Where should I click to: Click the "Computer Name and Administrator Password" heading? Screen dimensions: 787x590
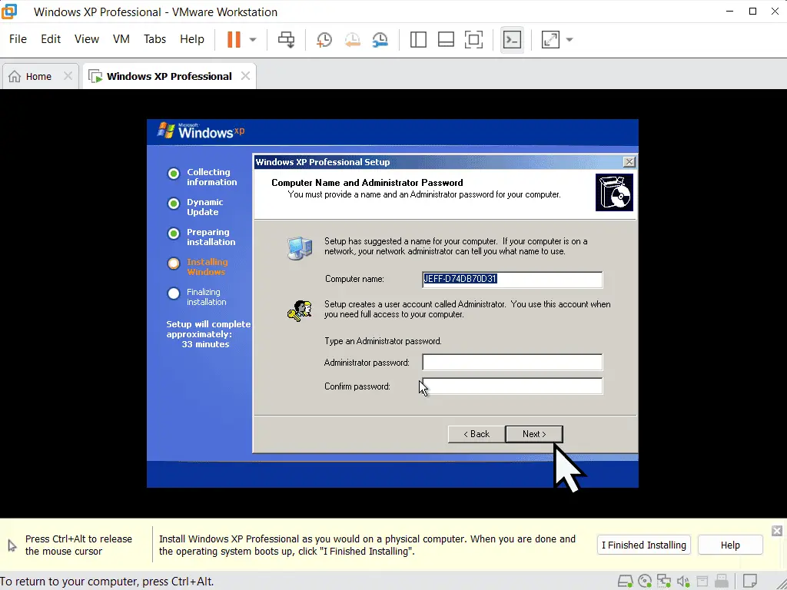click(367, 183)
